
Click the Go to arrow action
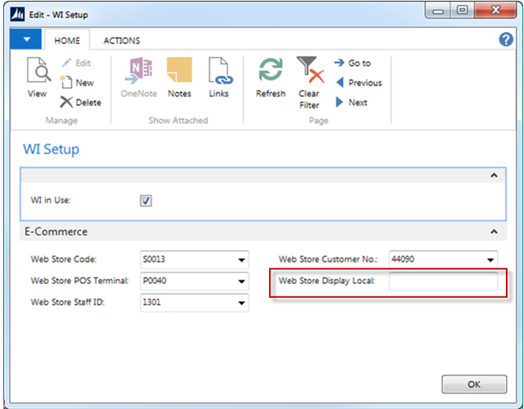point(353,63)
